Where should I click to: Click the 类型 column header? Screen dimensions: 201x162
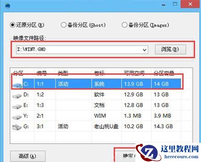pyautogui.click(x=63, y=73)
